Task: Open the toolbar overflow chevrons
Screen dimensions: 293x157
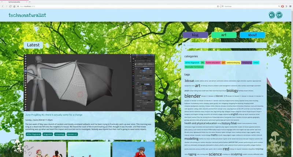Action: pyautogui.click(x=286, y=6)
